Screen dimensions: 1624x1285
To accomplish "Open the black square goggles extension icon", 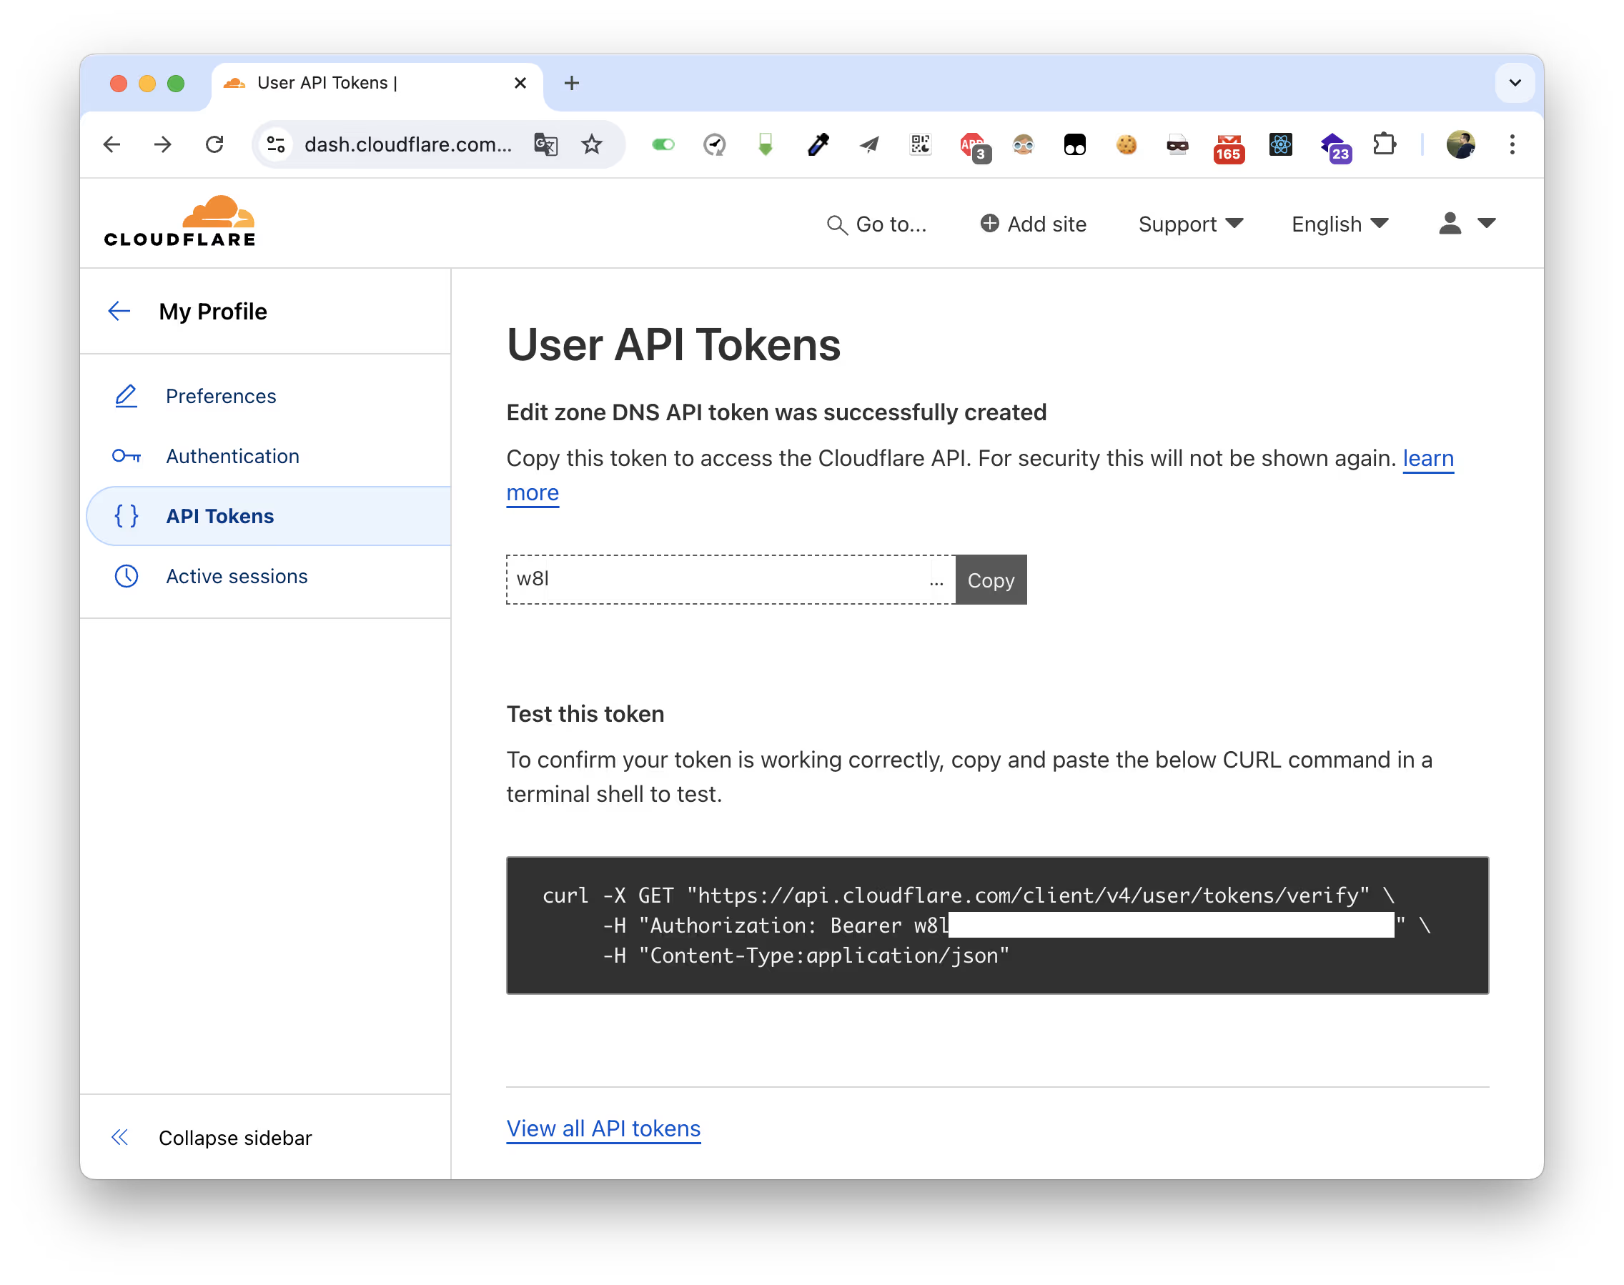I will [x=1074, y=144].
